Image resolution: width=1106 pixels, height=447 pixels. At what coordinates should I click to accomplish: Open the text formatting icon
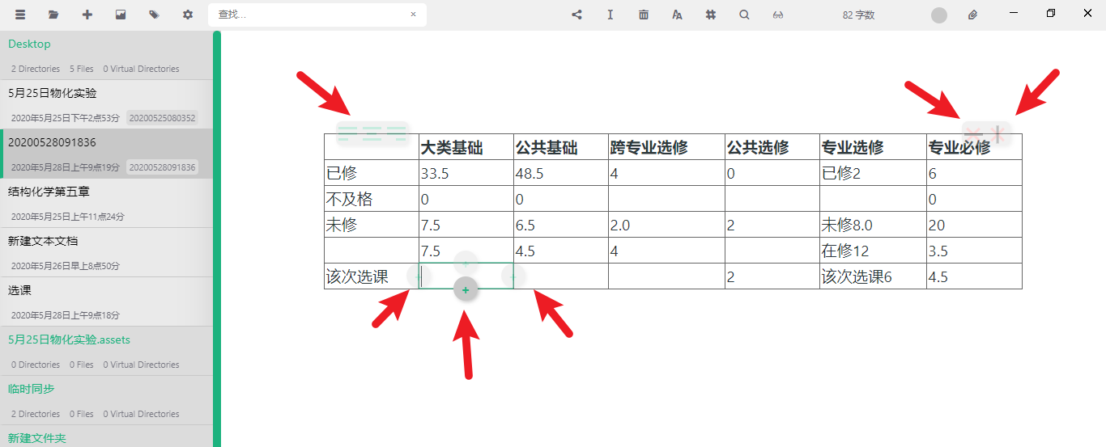tap(678, 15)
